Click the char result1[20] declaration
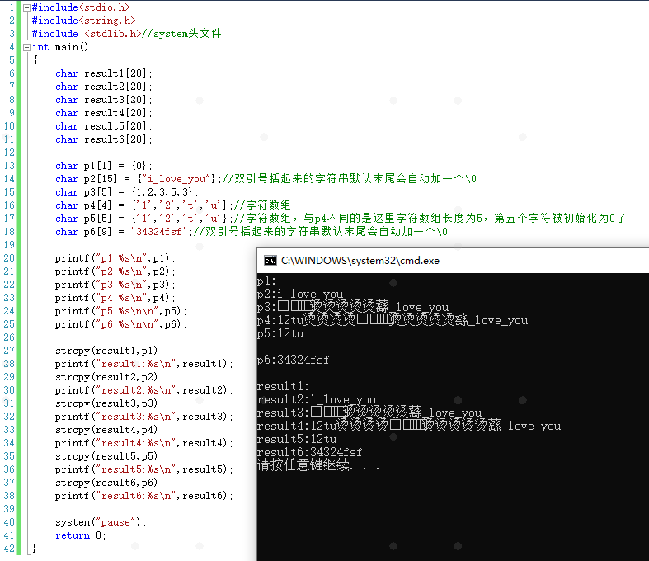649x561 pixels. pyautogui.click(x=104, y=73)
